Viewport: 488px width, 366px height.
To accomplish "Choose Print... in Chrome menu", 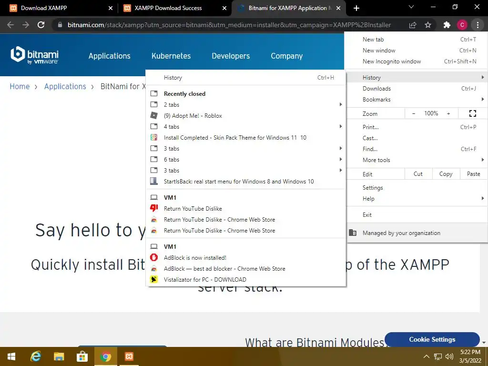I will pyautogui.click(x=417, y=127).
